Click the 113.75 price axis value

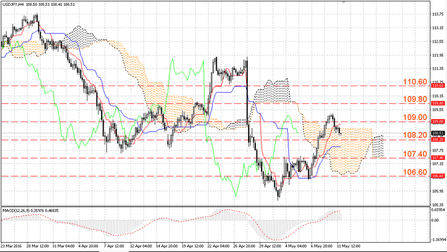438,14
